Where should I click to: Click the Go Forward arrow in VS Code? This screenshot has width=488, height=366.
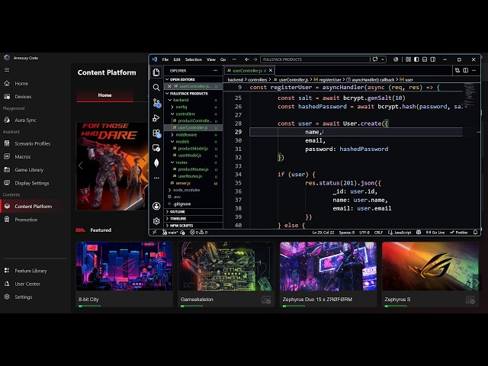255,59
